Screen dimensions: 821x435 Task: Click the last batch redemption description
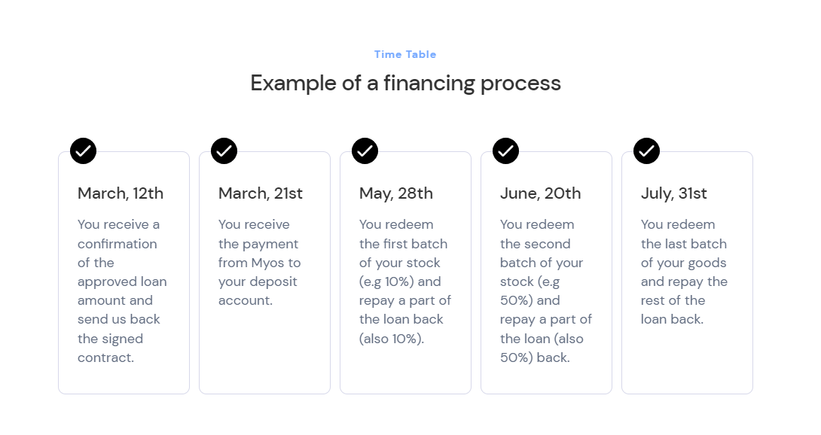coord(684,272)
